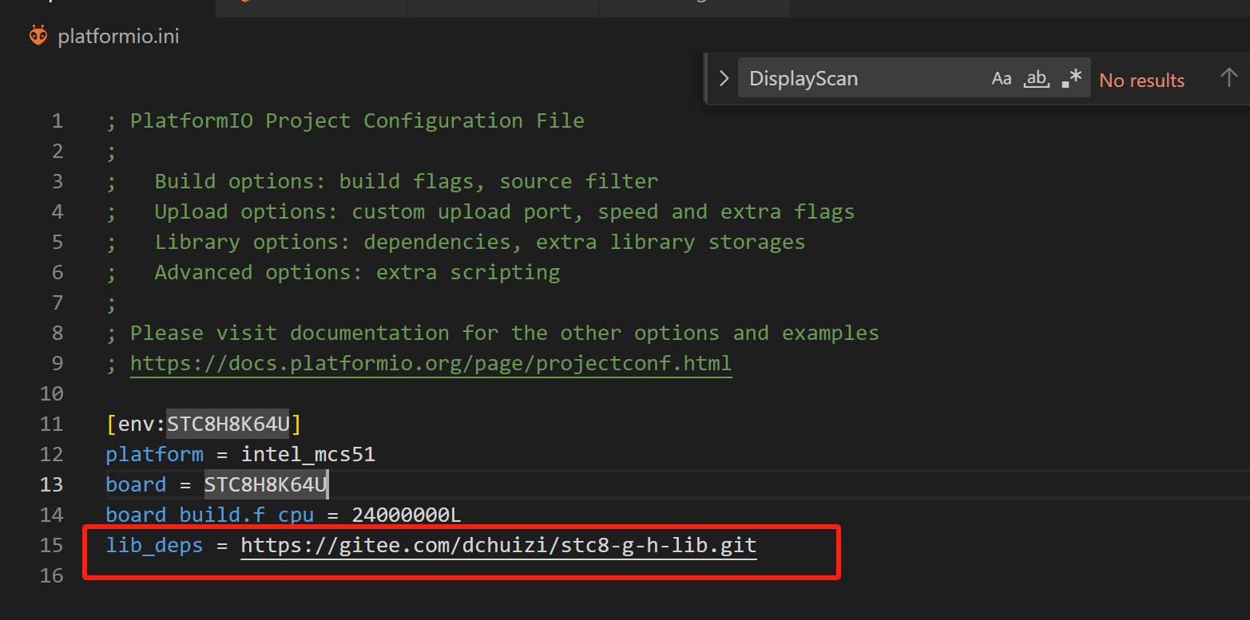This screenshot has height=620, width=1250.
Task: Click line number 16 in the gutter
Action: (x=51, y=576)
